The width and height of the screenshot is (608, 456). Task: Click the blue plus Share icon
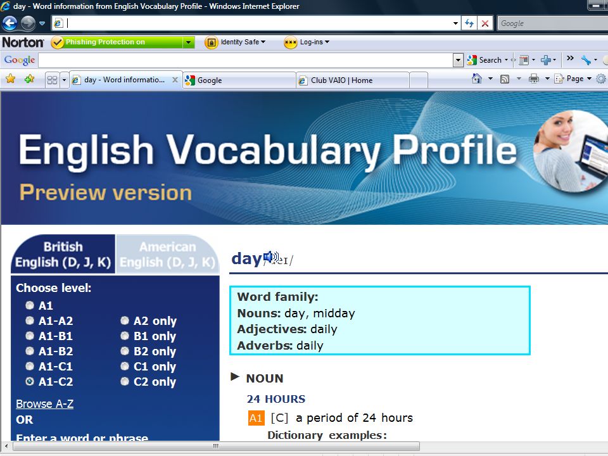coord(545,60)
